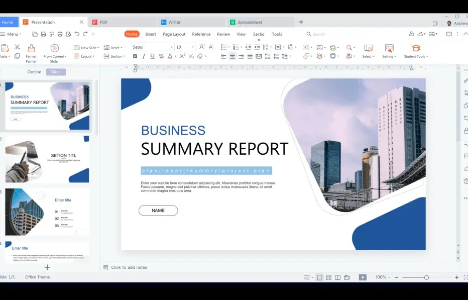Adjust the zoom slider handle
The height and width of the screenshot is (300, 468).
[x=426, y=277]
